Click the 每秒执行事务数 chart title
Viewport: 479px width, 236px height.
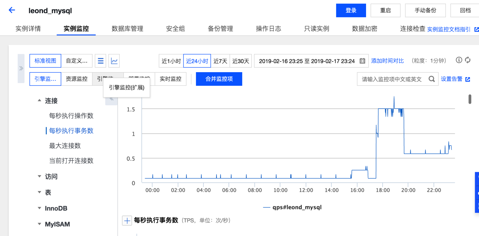[156, 220]
